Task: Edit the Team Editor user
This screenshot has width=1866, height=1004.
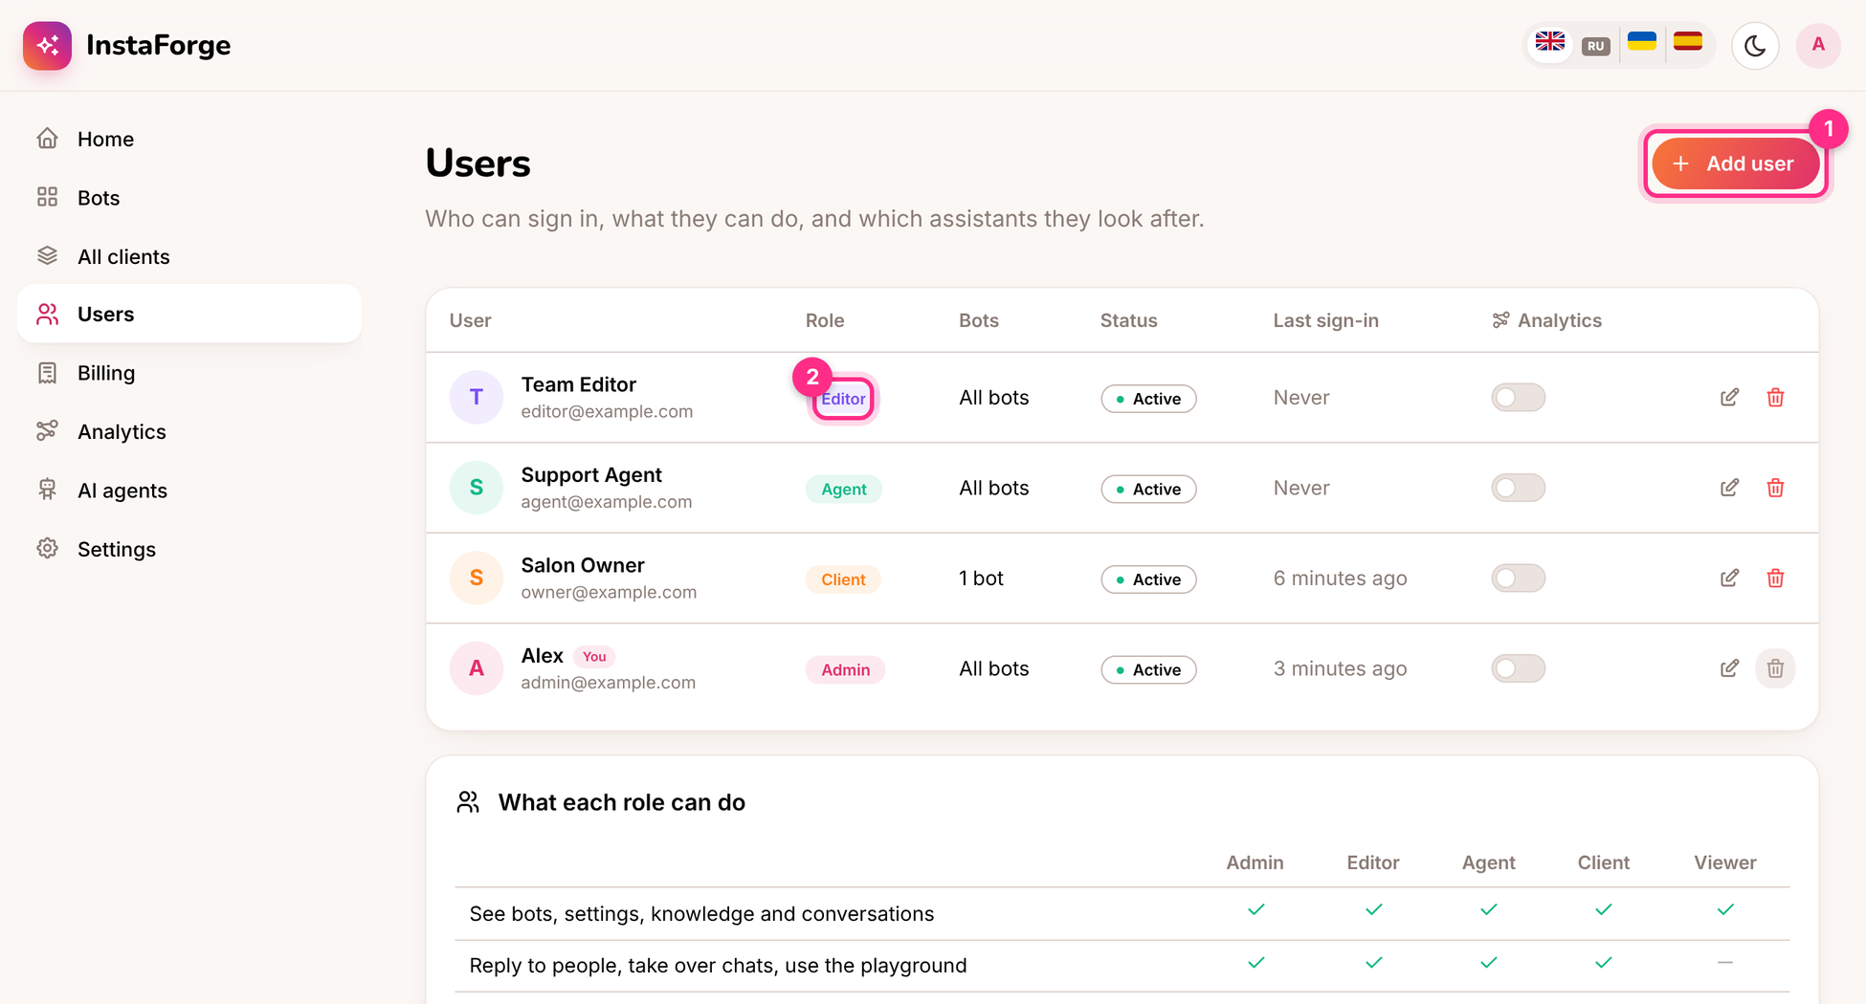Action: [x=1729, y=397]
